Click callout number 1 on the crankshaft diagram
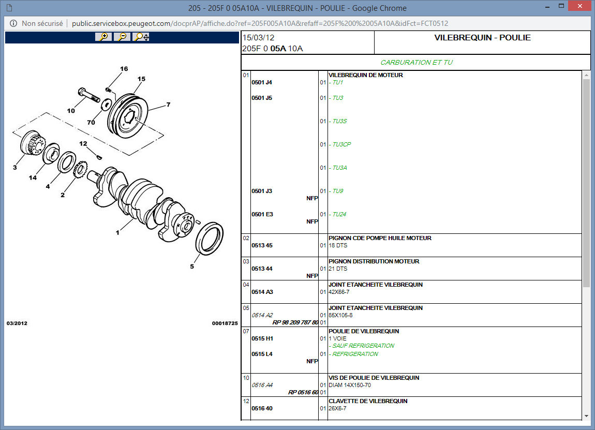The width and height of the screenshot is (595, 430). click(117, 232)
